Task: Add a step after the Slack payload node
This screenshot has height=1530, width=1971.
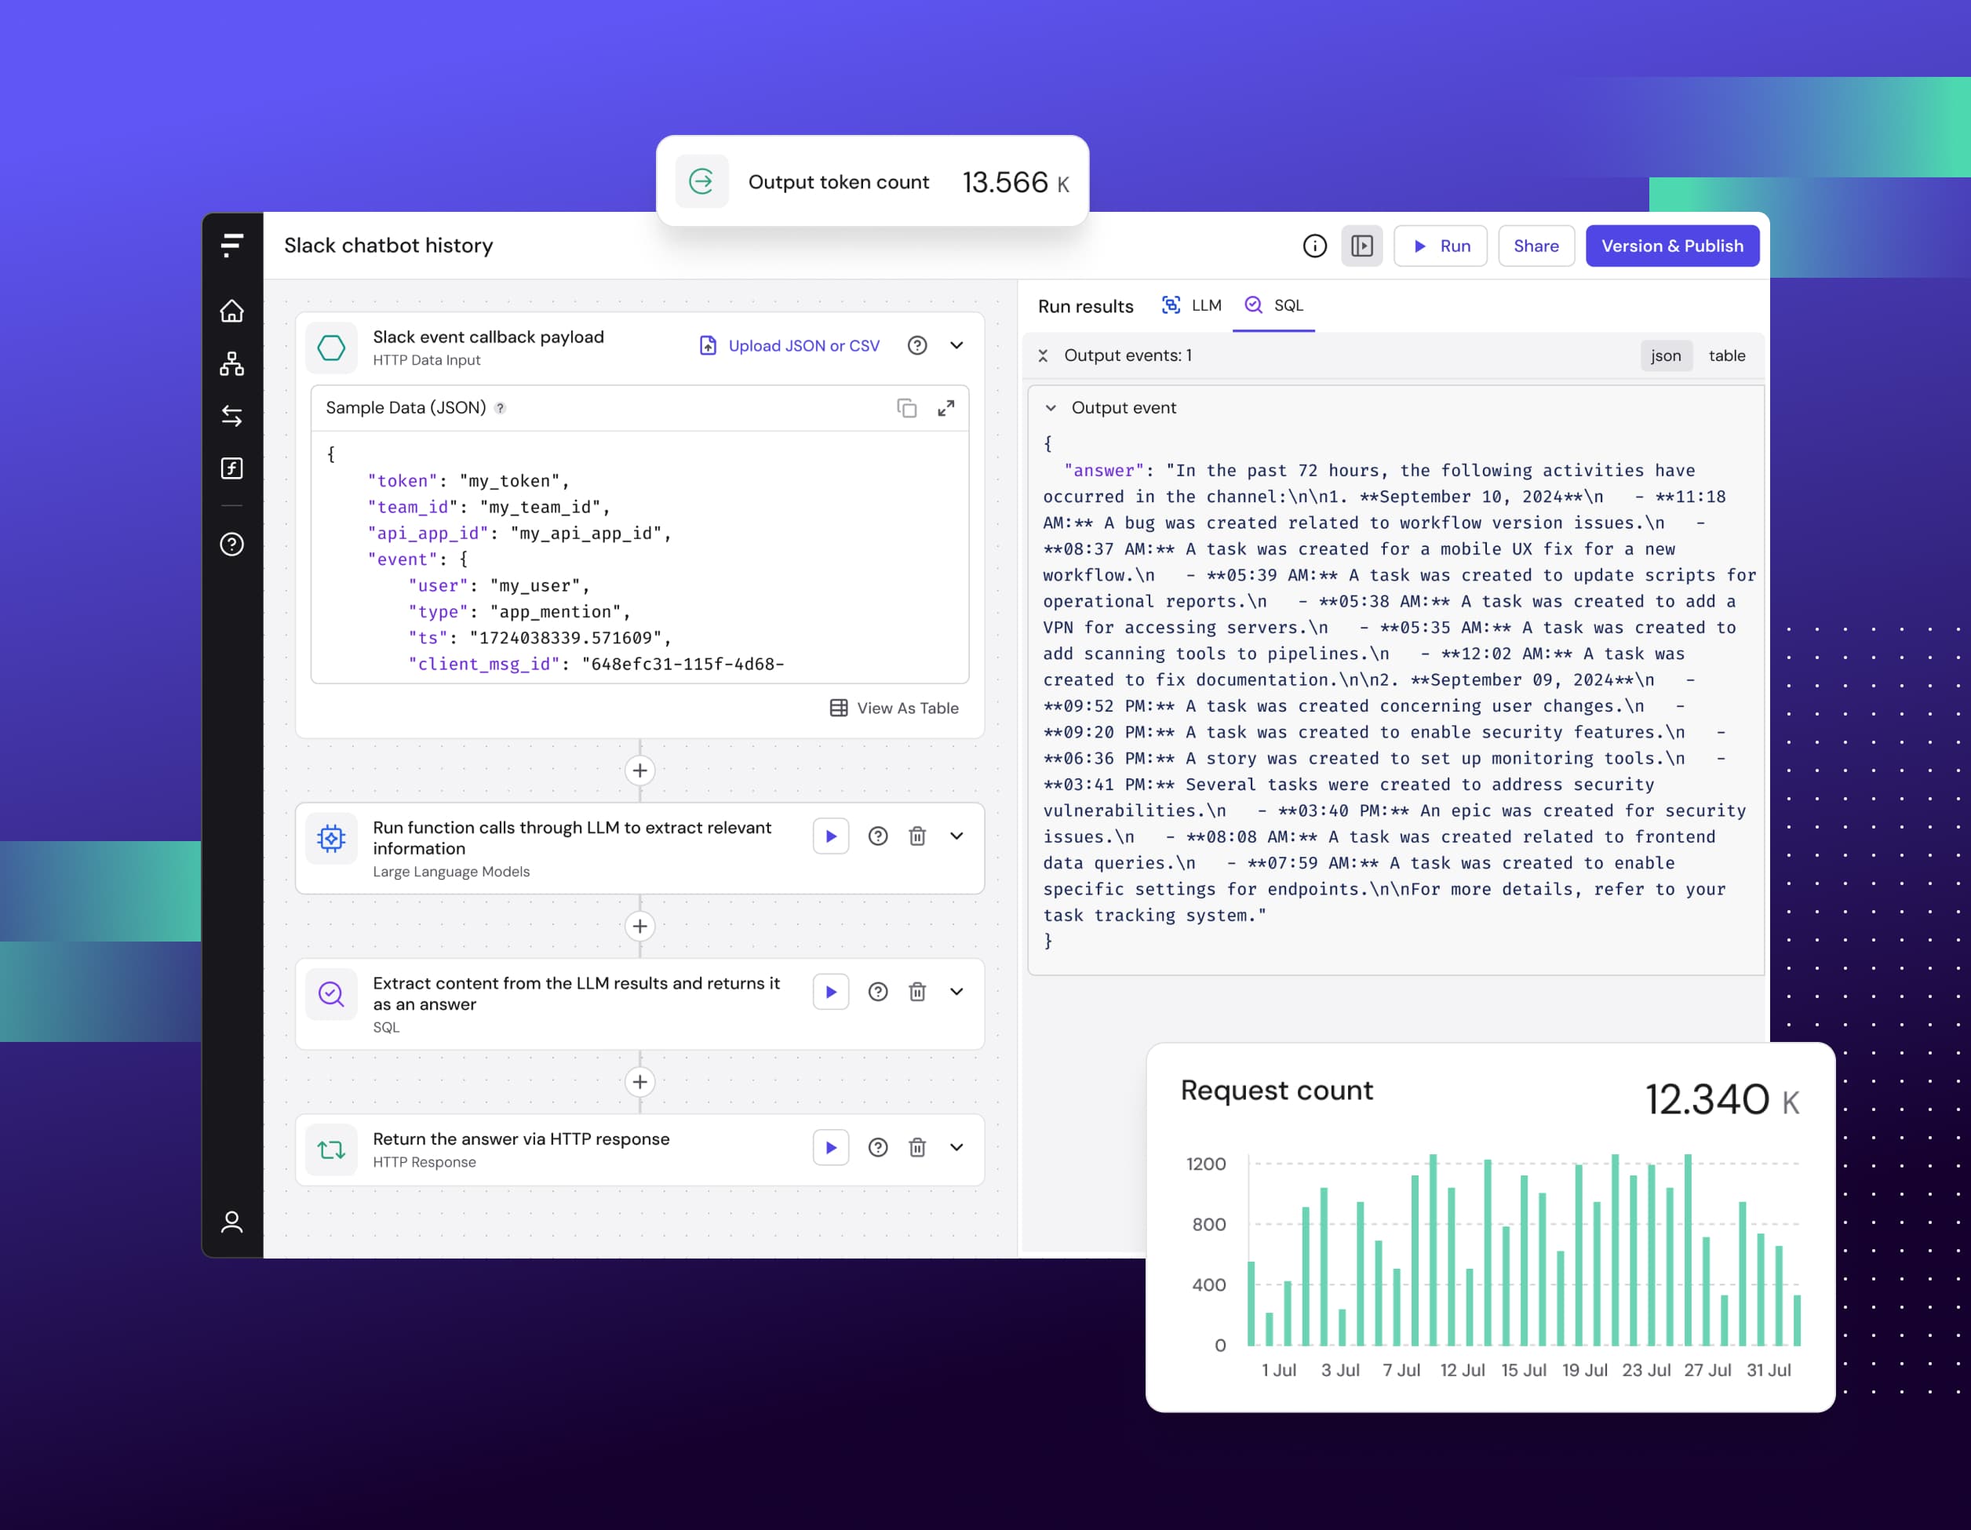Action: 639,770
